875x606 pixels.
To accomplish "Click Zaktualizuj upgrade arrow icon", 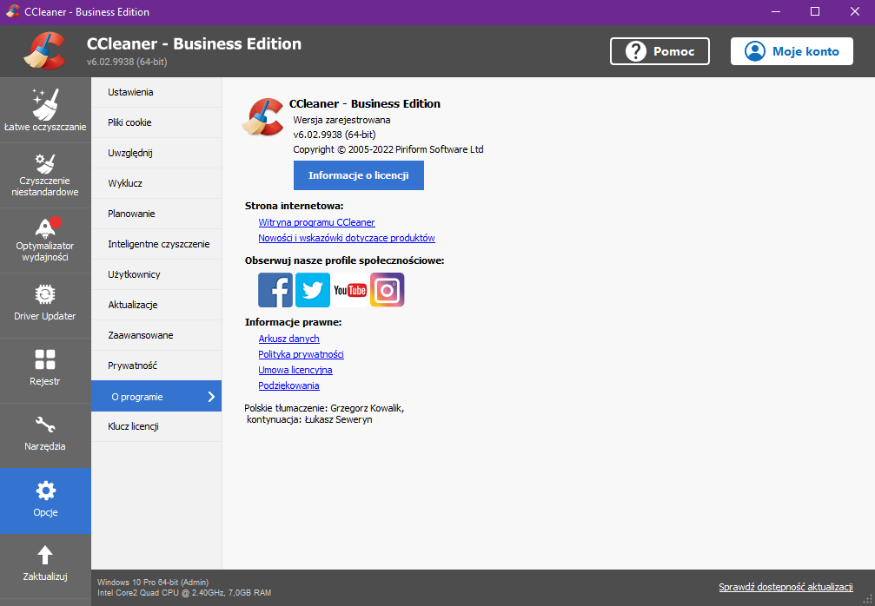I will coord(45,556).
